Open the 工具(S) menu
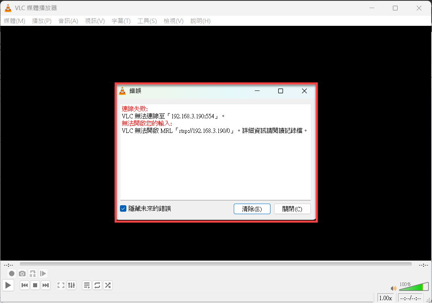Viewport: 432px width, 303px height. click(x=147, y=21)
